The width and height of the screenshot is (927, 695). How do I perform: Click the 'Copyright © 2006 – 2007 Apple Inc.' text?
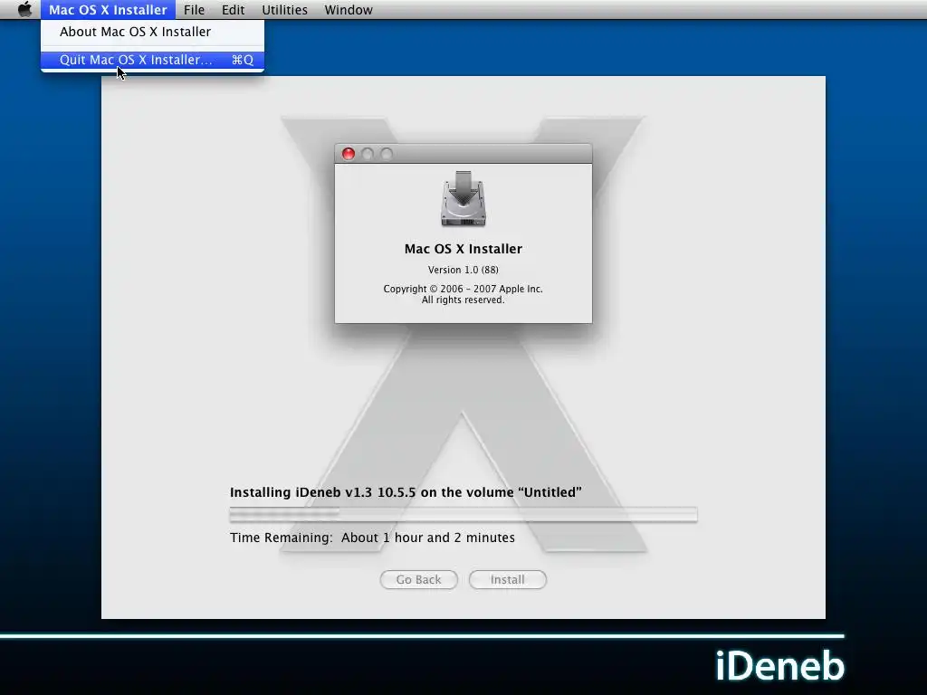(463, 289)
